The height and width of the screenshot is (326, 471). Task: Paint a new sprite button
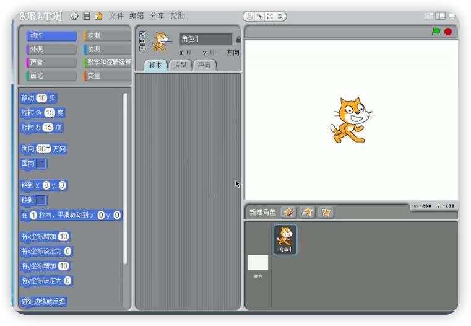click(288, 212)
